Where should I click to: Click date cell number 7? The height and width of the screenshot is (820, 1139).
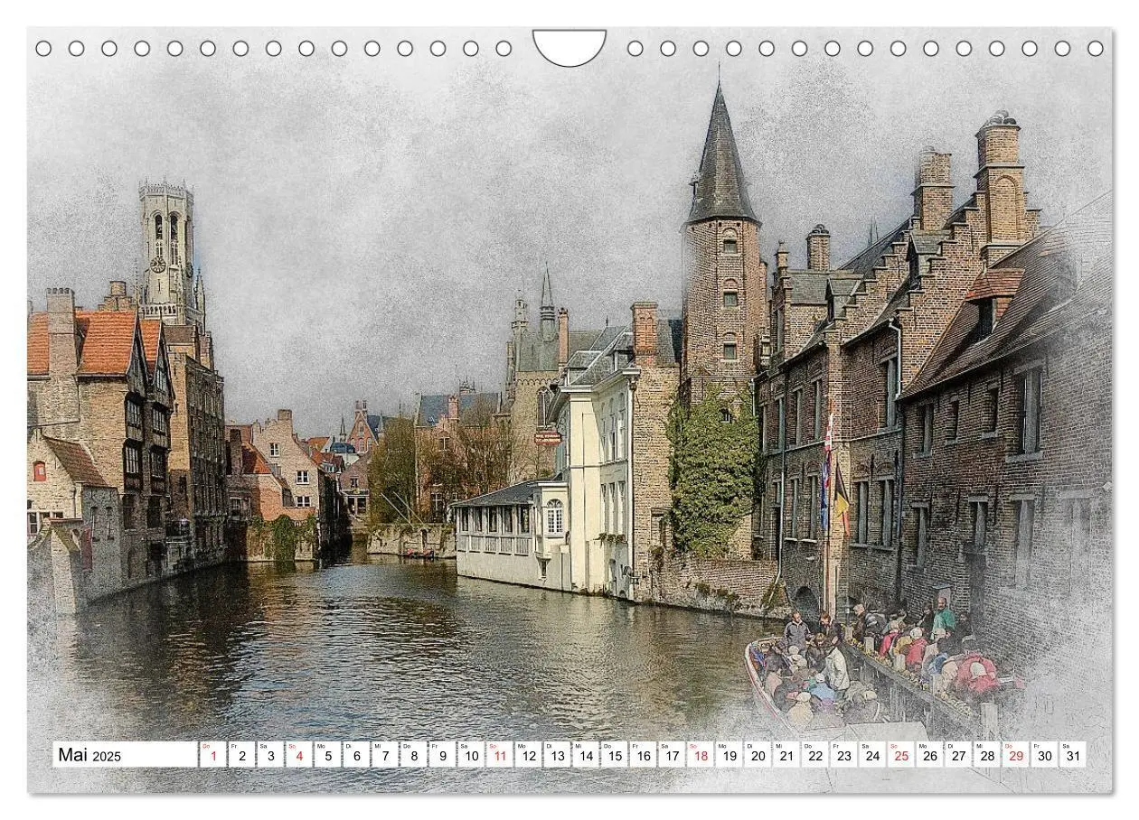pyautogui.click(x=385, y=755)
